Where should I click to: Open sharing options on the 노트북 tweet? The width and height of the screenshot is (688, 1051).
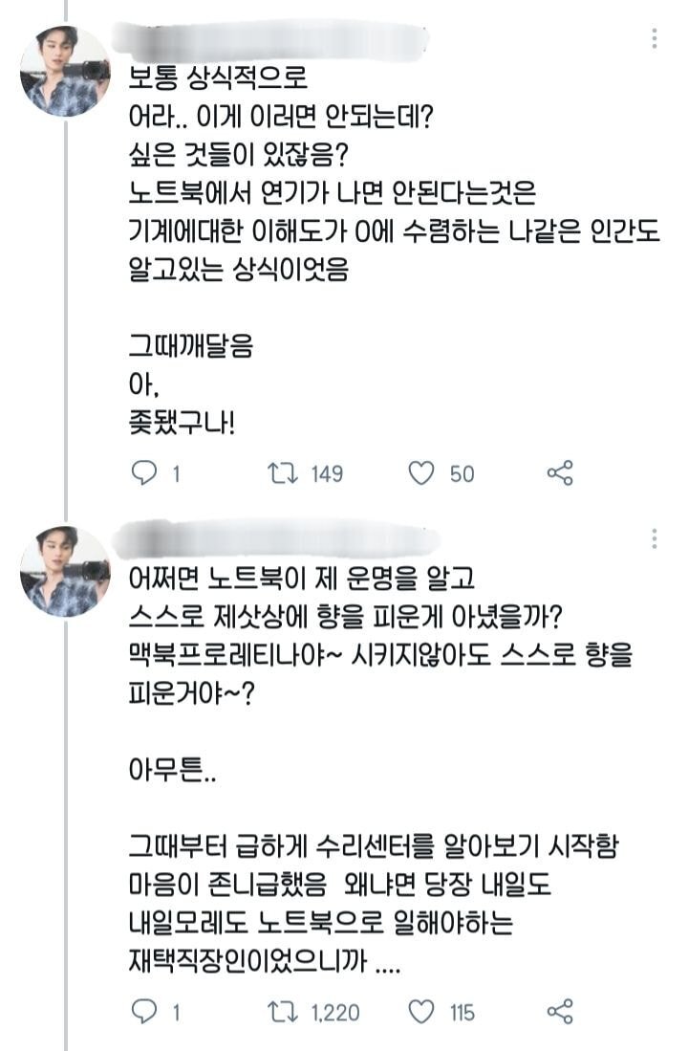(x=560, y=470)
